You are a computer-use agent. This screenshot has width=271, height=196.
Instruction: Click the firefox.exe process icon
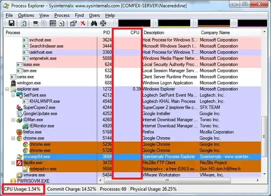[20, 132]
